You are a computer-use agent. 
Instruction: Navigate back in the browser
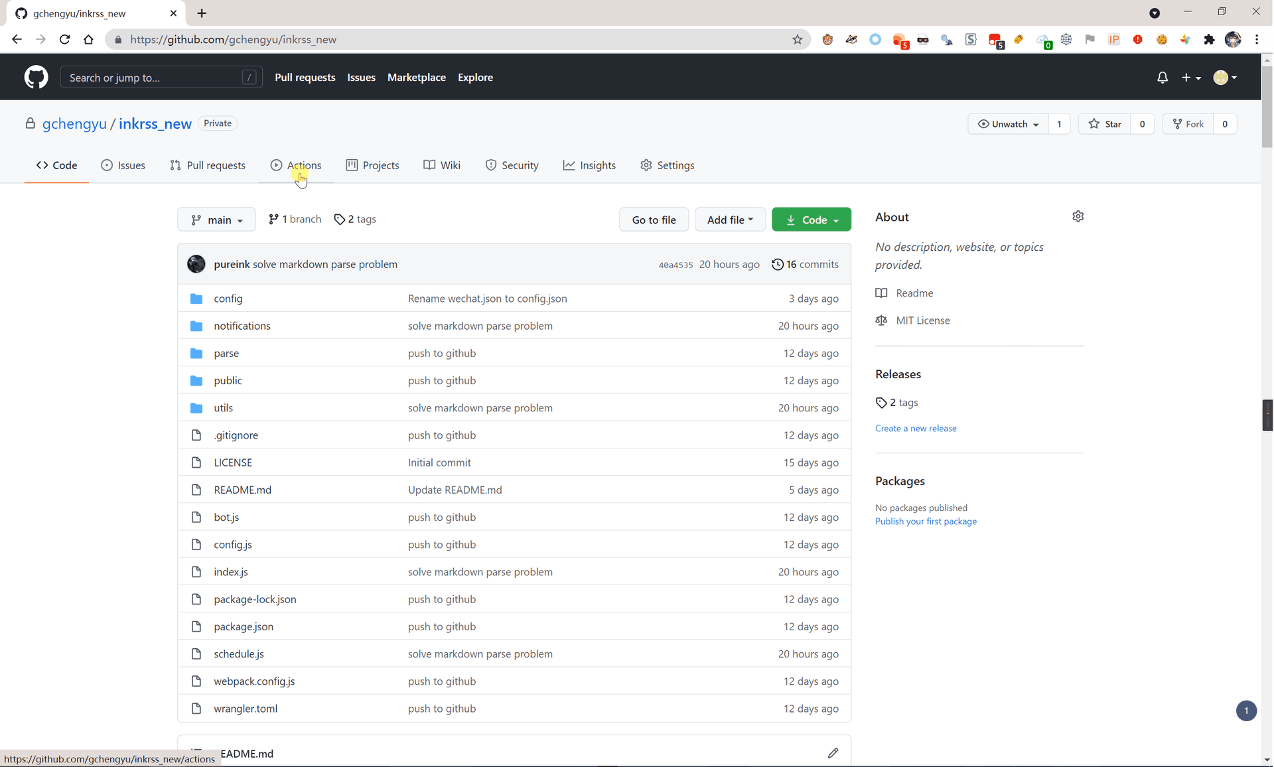pyautogui.click(x=17, y=40)
